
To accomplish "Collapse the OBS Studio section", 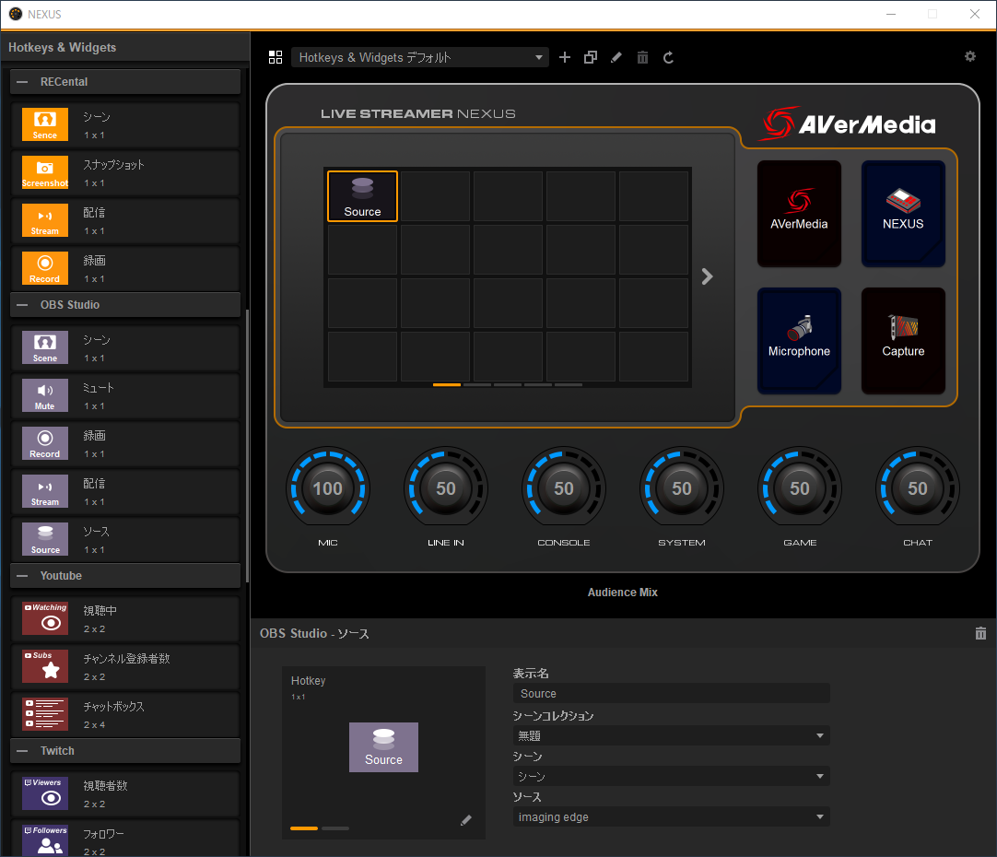I will point(22,305).
